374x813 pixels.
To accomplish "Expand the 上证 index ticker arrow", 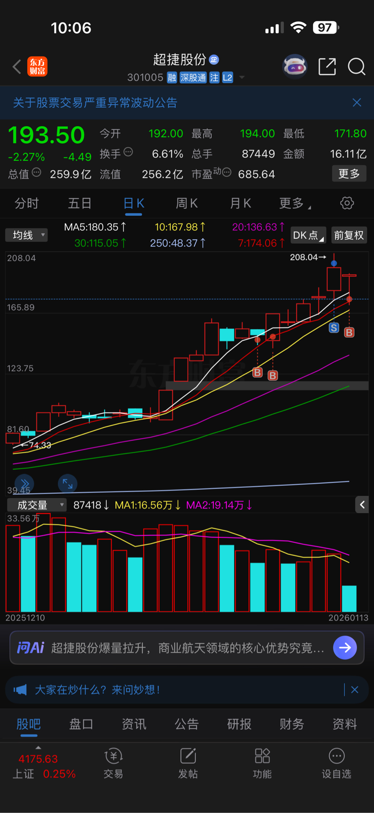I will click(38, 748).
